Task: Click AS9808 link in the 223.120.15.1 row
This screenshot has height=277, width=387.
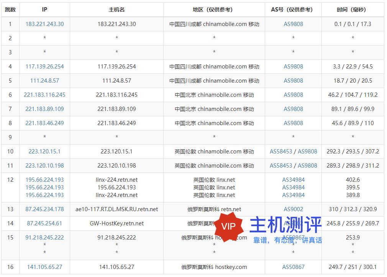Action: [307, 151]
